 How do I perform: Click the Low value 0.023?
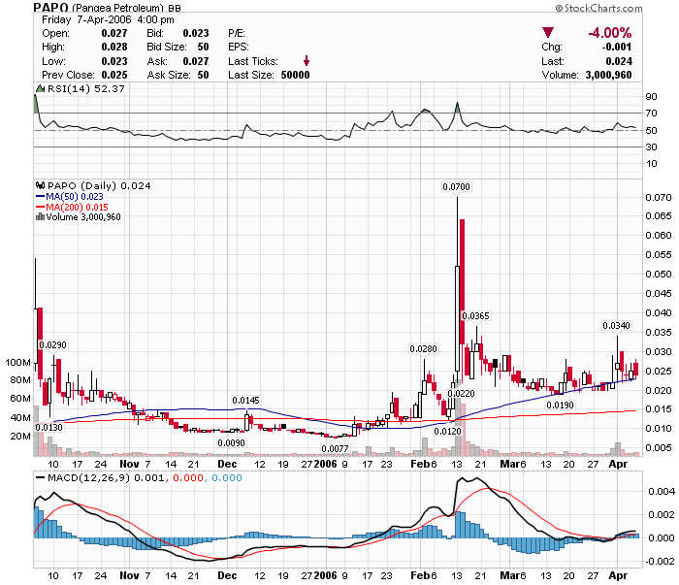tap(114, 61)
